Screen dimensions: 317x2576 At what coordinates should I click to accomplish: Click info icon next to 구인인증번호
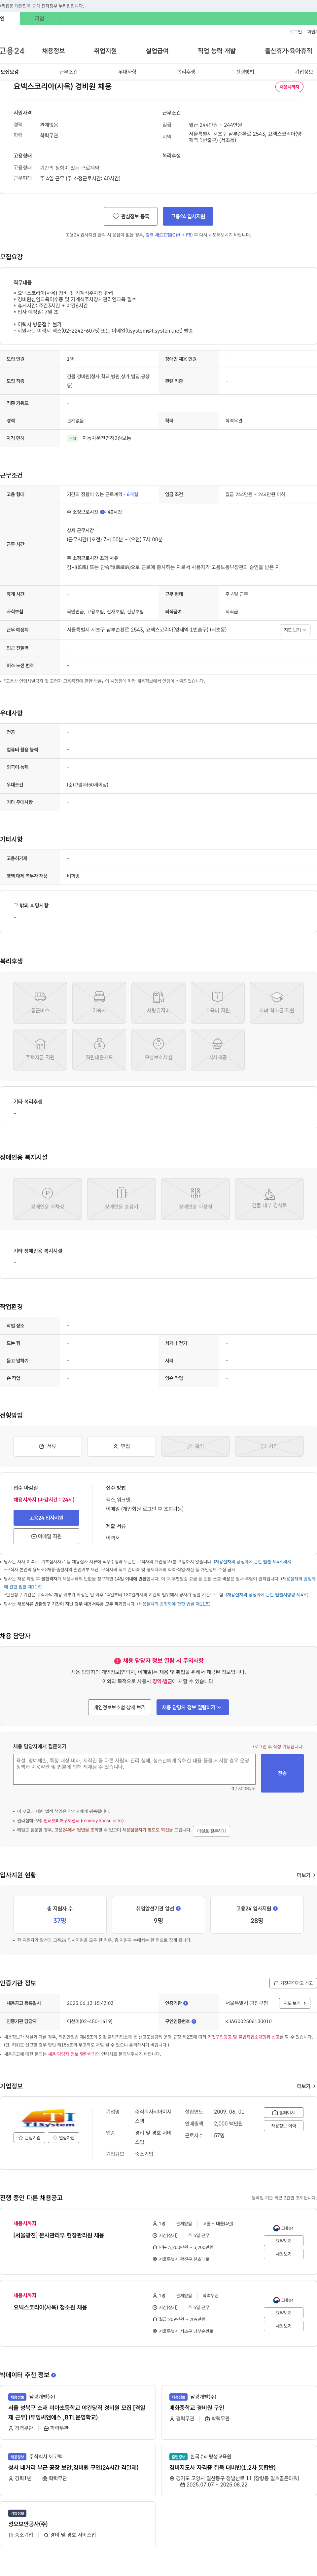click(194, 2021)
